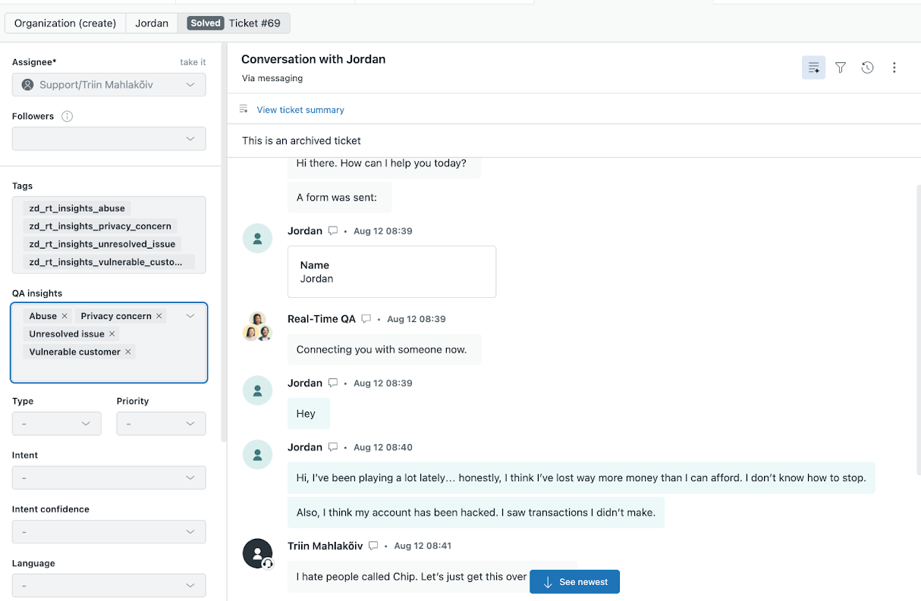921x601 pixels.
Task: Remove the Vulnerable customer QA insight
Action: tap(128, 352)
